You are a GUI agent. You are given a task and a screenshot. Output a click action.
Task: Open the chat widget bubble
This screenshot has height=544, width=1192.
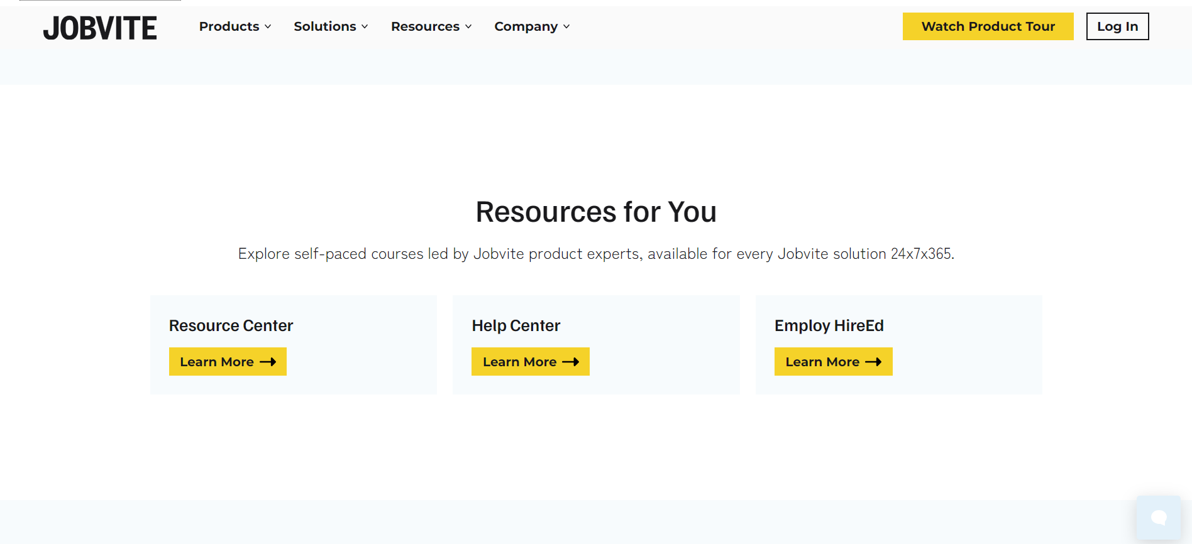point(1158,518)
